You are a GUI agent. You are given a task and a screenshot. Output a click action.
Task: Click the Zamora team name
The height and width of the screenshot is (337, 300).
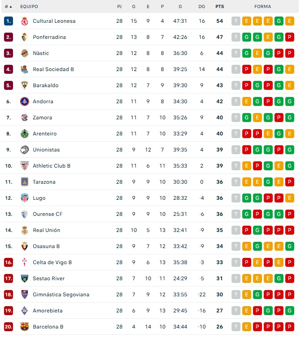pyautogui.click(x=43, y=118)
